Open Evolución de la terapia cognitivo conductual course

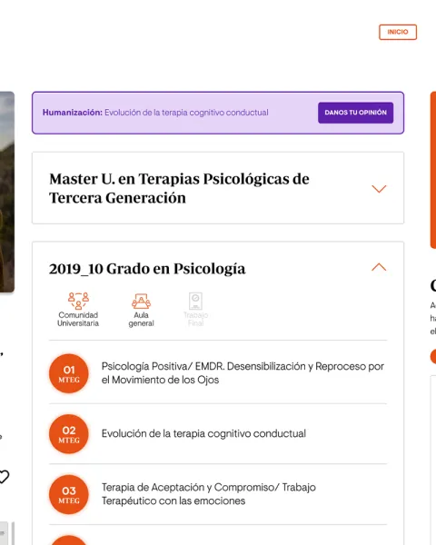[203, 433]
